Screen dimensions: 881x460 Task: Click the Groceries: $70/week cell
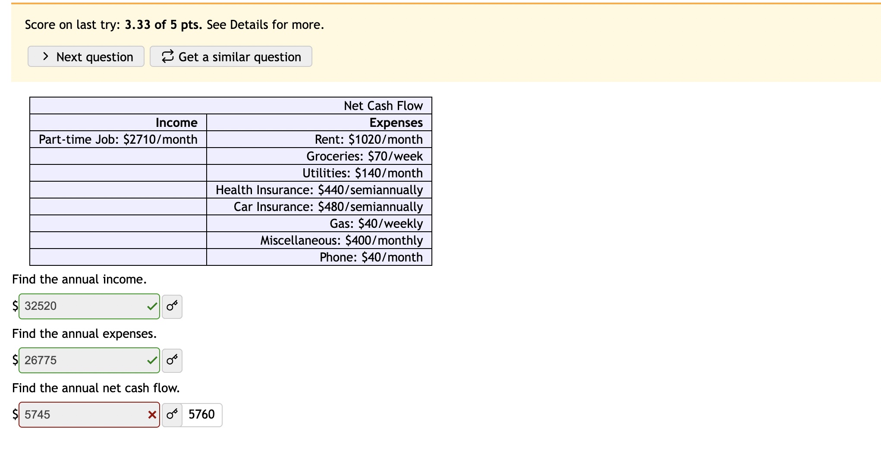[319, 156]
